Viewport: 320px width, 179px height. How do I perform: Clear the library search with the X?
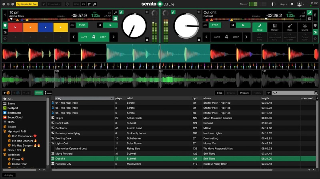[316, 93]
